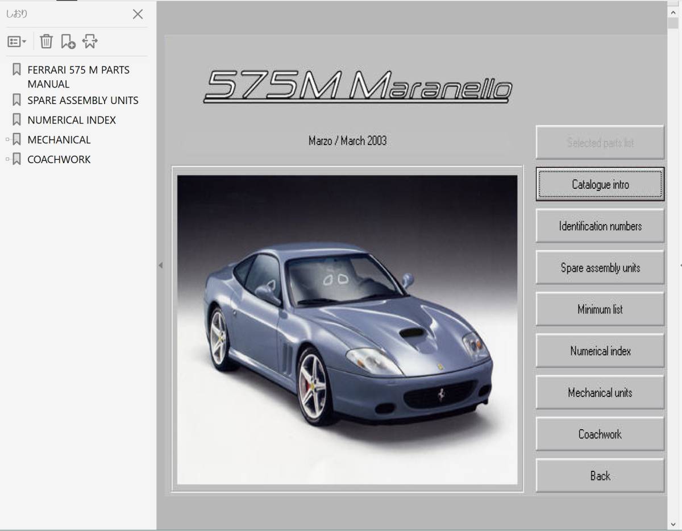Click the find current bookmark star icon
The image size is (682, 531).
[90, 41]
